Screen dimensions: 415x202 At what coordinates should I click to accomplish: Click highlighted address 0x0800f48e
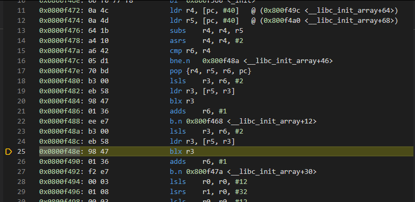pyautogui.click(x=59, y=152)
